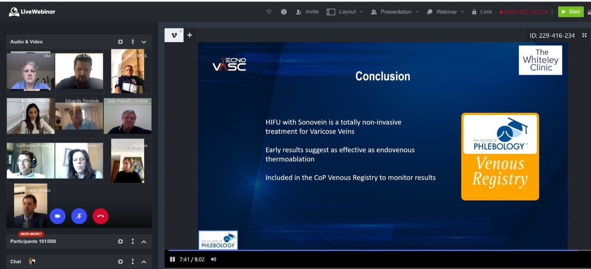Click the room ID 229-416-234
The height and width of the screenshot is (269, 591).
(552, 36)
